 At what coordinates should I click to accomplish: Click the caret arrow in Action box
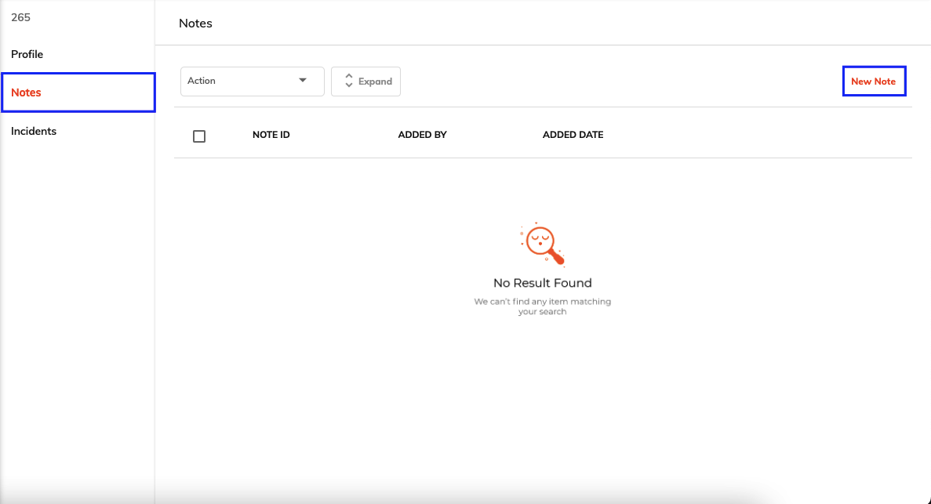pos(303,80)
